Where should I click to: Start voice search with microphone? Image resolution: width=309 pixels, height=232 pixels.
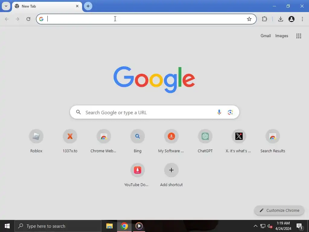click(x=219, y=112)
